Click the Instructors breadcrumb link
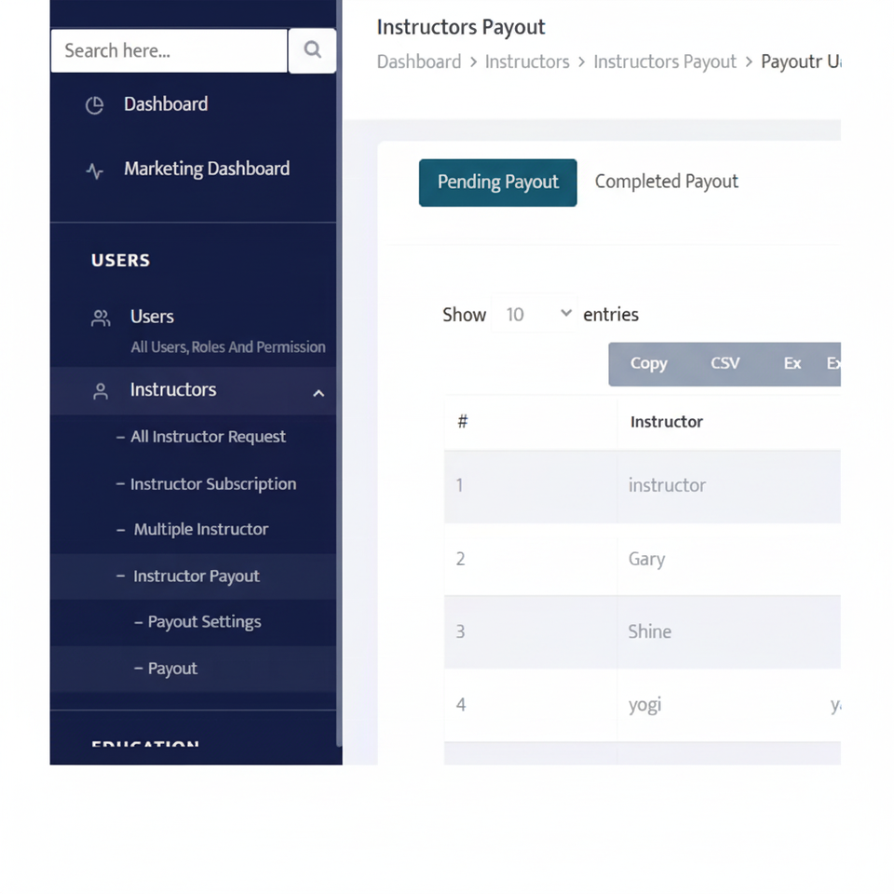Screen dimensions: 894x894 526,62
